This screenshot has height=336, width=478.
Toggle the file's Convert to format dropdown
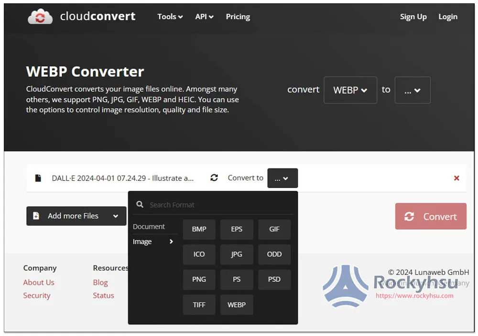pyautogui.click(x=282, y=178)
